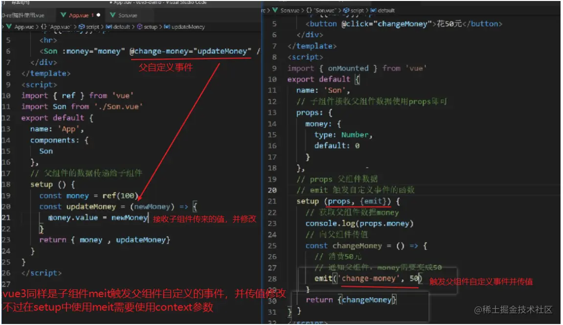Click "setup (props, {emit})" line
This screenshot has height=325, width=563.
click(348, 201)
